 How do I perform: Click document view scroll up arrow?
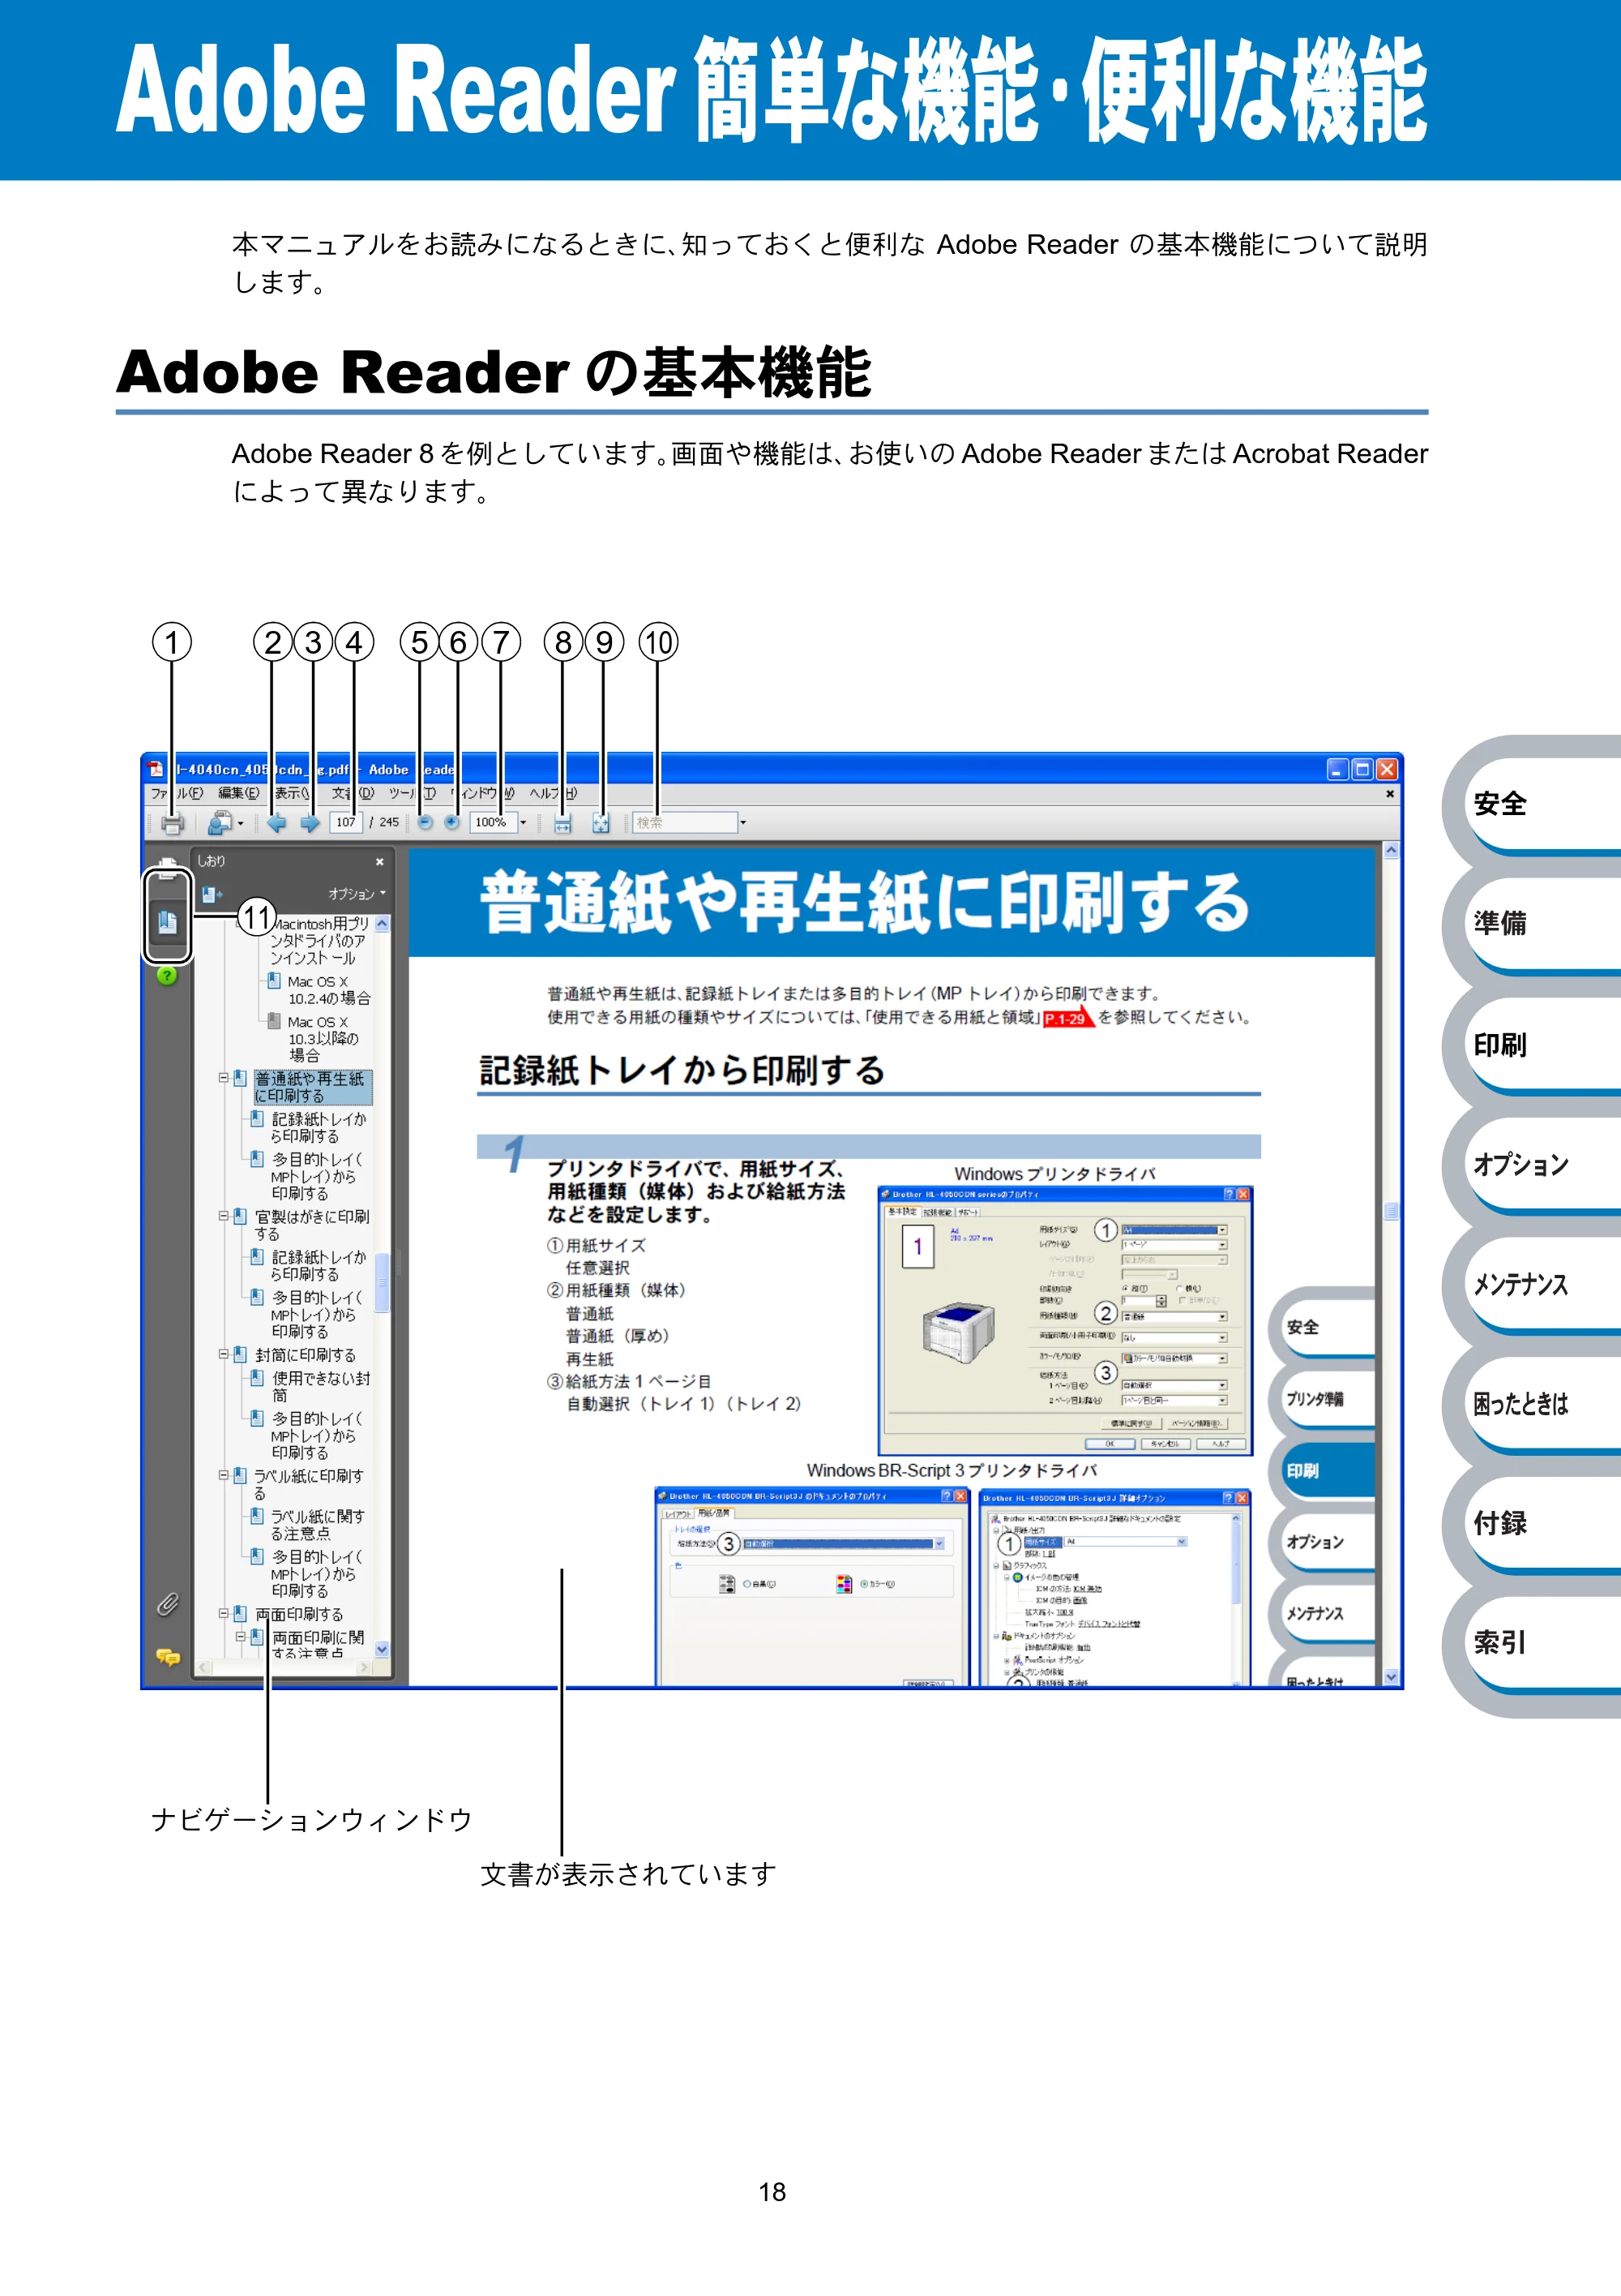tap(1391, 850)
